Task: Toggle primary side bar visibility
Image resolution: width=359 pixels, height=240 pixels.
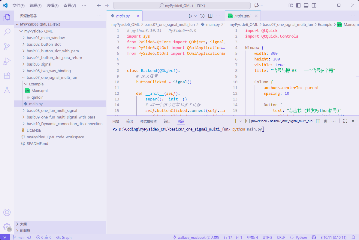Action: [298, 5]
